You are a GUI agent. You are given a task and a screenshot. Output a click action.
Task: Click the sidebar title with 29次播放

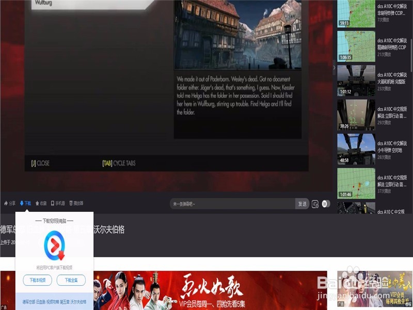[x=392, y=112]
